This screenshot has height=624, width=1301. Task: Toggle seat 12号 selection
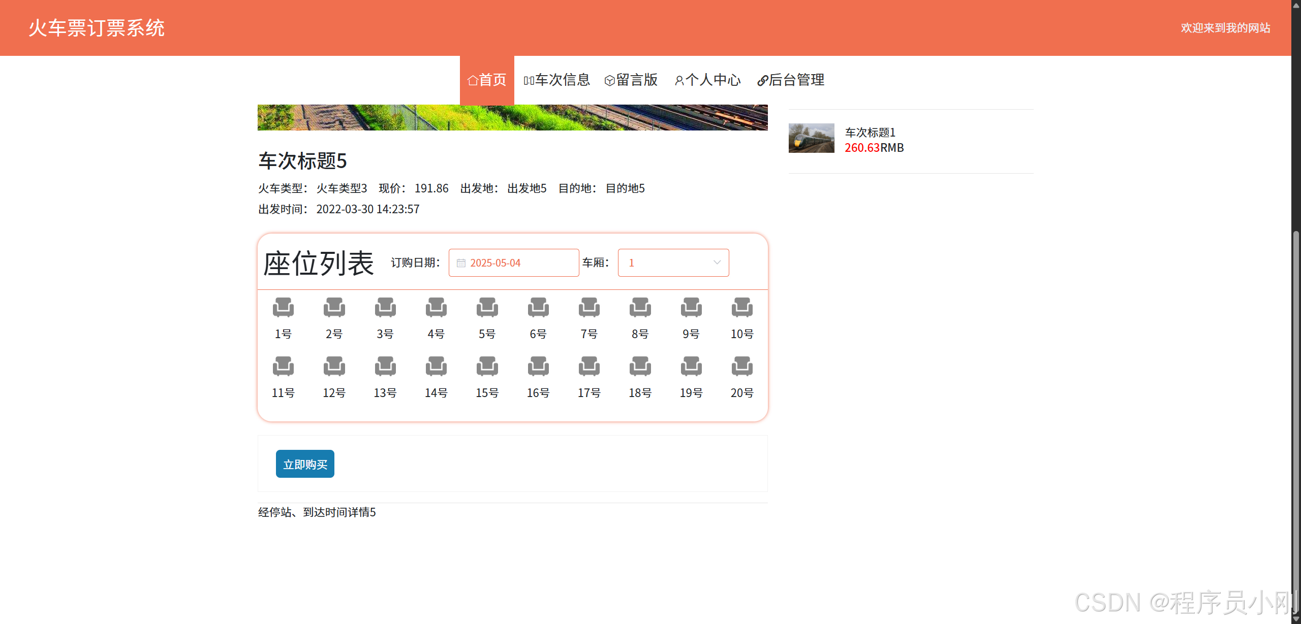[334, 366]
